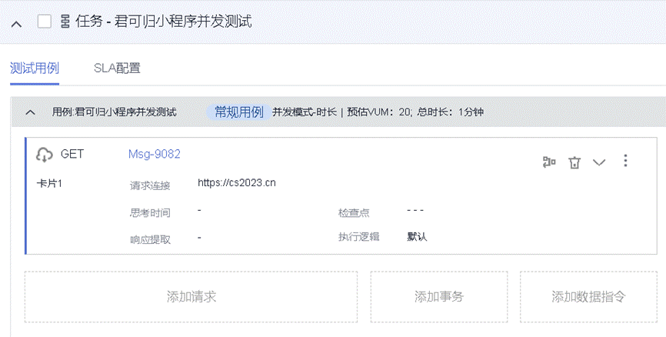Open the three-dot more options menu

[625, 161]
